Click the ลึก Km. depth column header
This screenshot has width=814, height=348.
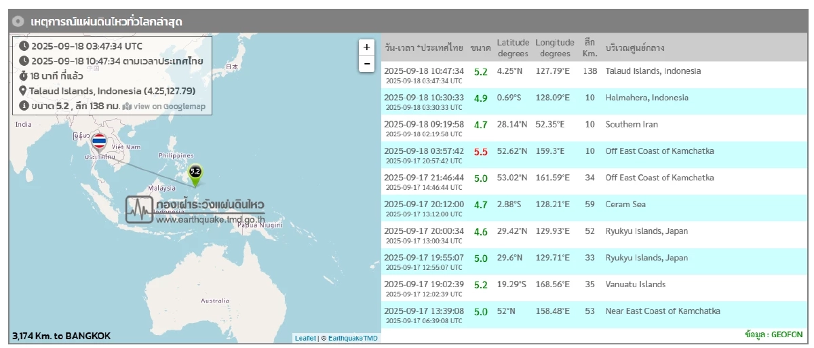coord(589,47)
